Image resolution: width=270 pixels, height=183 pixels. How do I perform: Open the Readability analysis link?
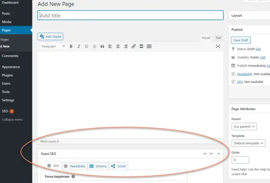244,74
